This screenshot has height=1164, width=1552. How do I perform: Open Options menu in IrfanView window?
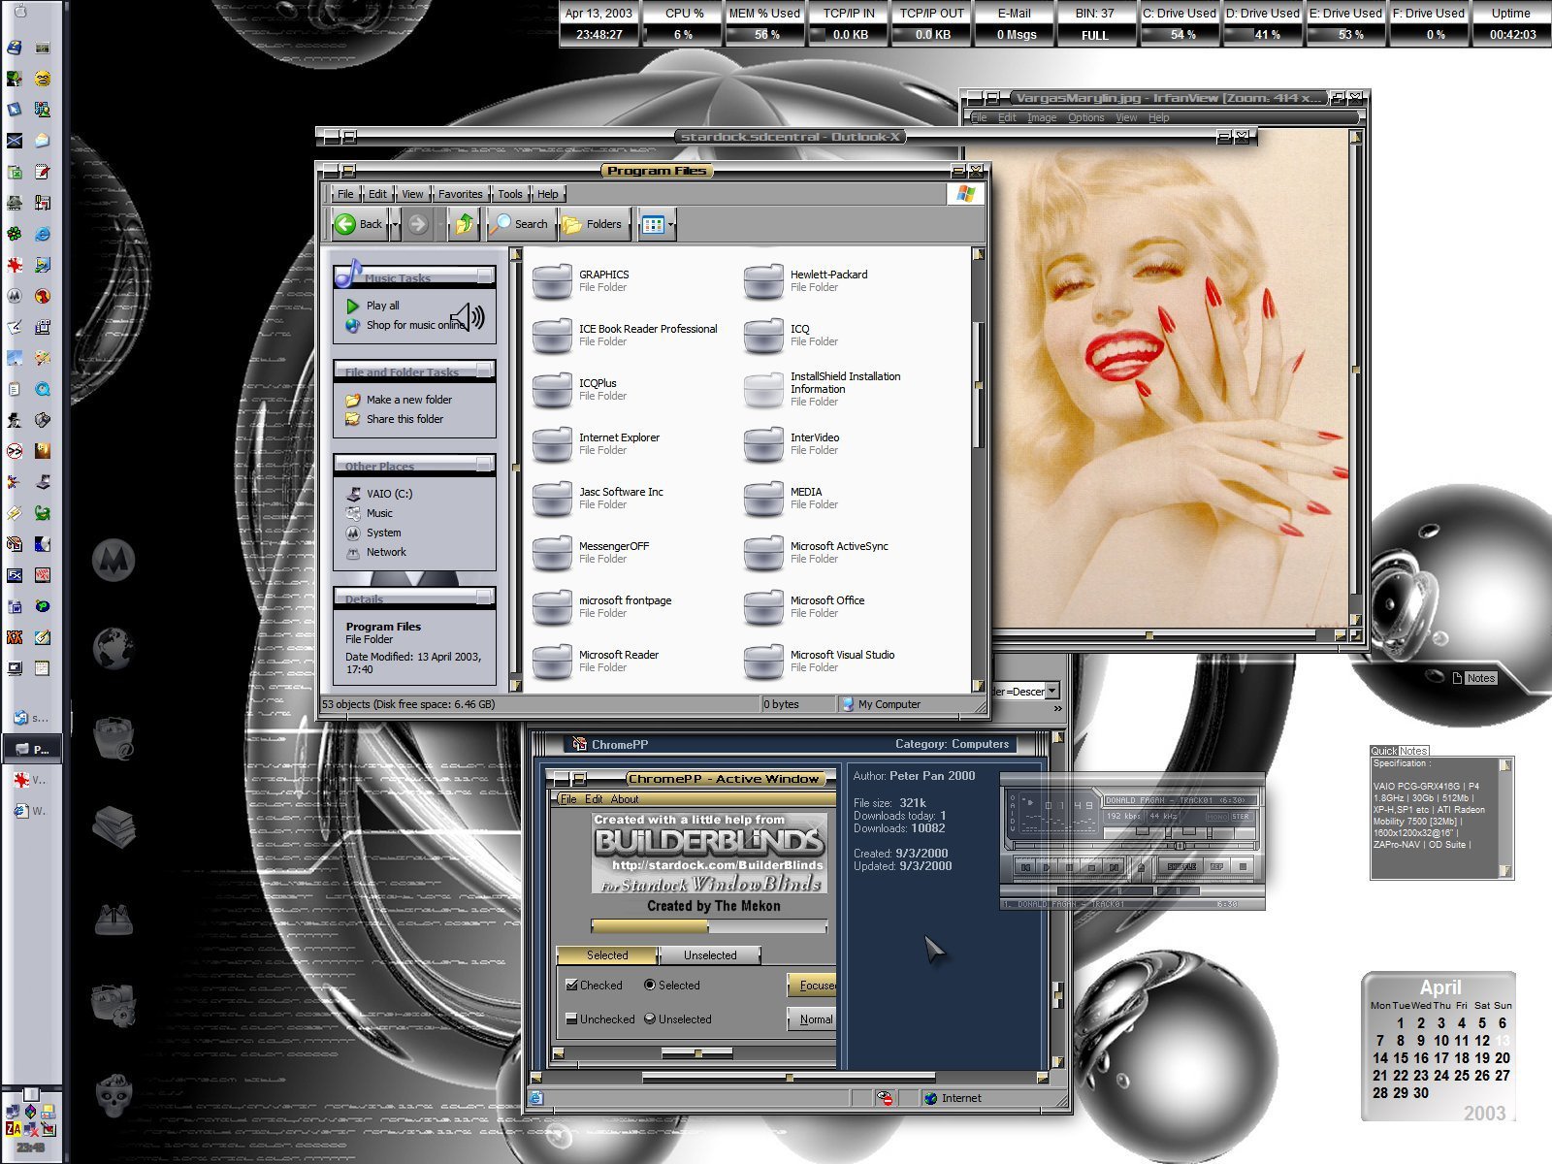pyautogui.click(x=1085, y=117)
